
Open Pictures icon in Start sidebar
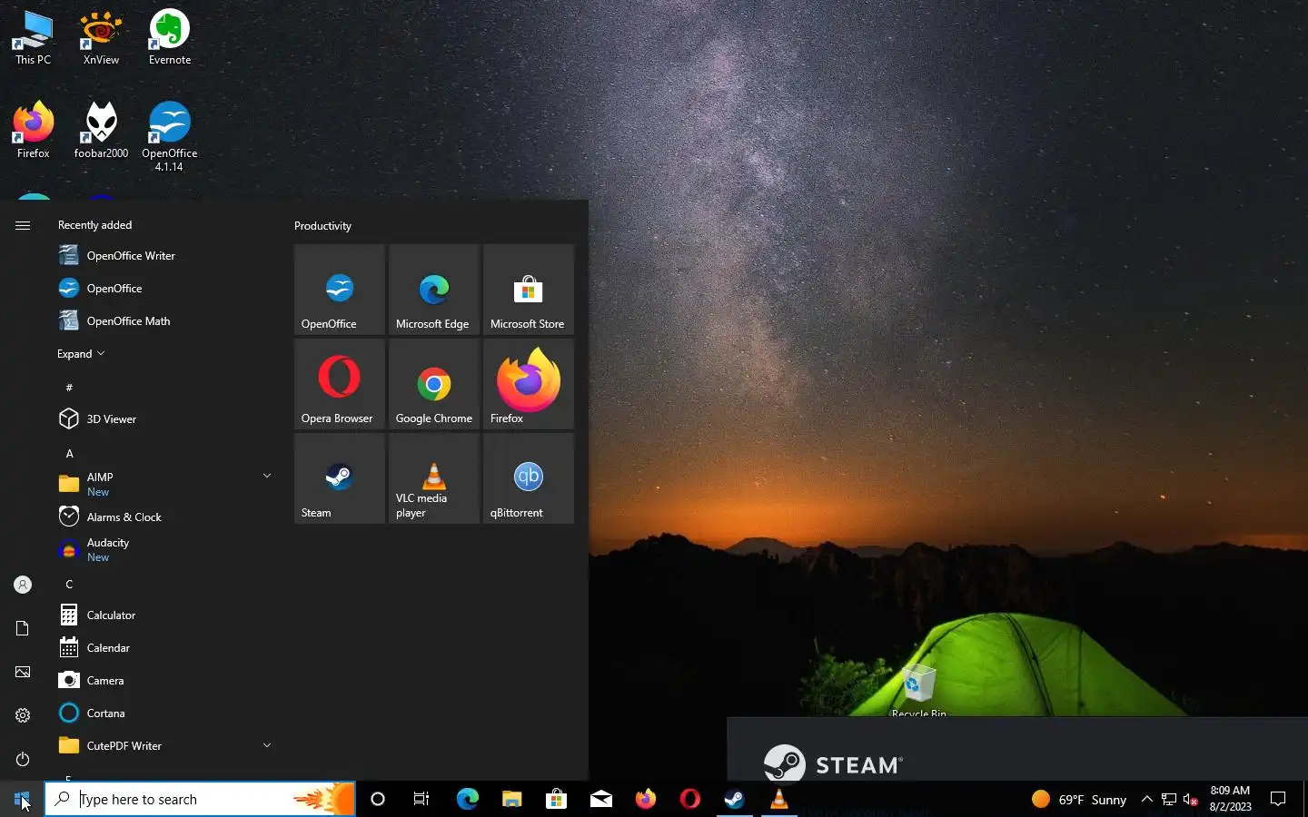pyautogui.click(x=23, y=672)
